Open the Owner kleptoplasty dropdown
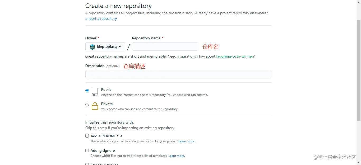Screen dimensions: 361x165 tap(105, 47)
